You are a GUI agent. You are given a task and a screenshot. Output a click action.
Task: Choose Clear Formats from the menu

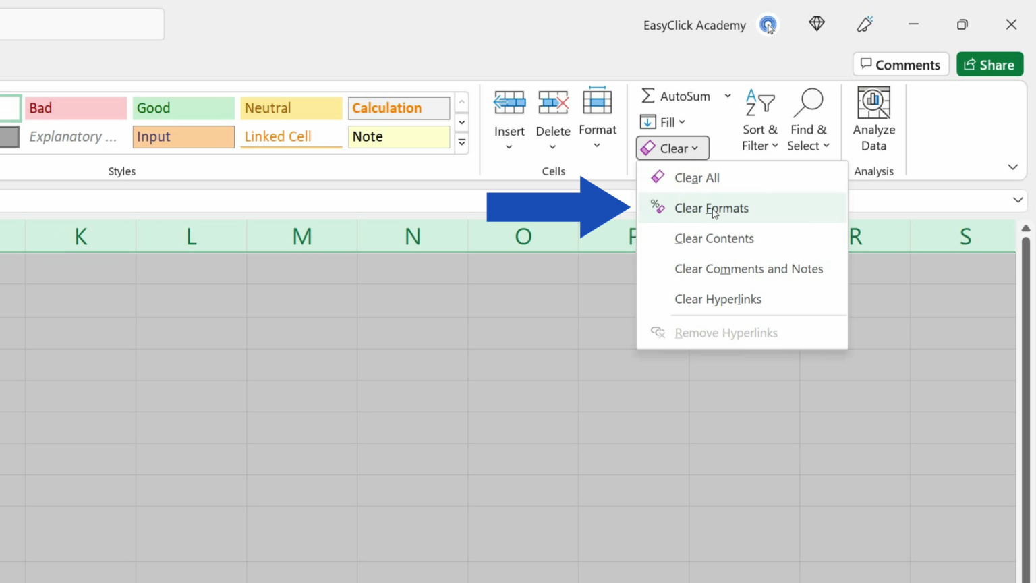pyautogui.click(x=712, y=208)
